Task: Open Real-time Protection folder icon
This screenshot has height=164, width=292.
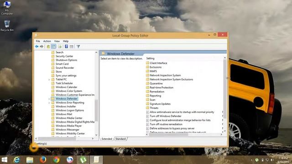Action: pyautogui.click(x=147, y=87)
